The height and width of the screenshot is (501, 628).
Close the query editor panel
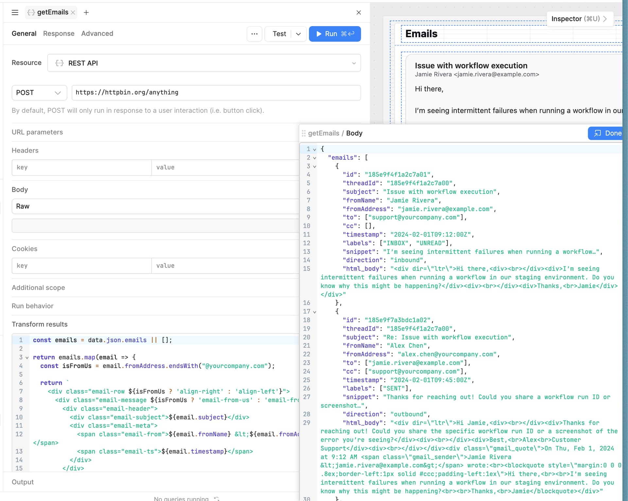(358, 12)
